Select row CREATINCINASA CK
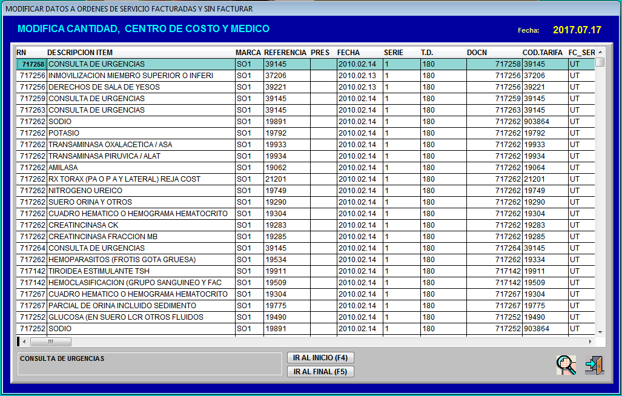 305,225
